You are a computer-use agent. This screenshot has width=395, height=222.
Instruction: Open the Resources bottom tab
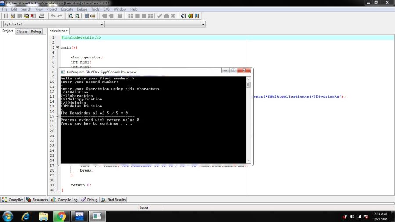coord(37,200)
